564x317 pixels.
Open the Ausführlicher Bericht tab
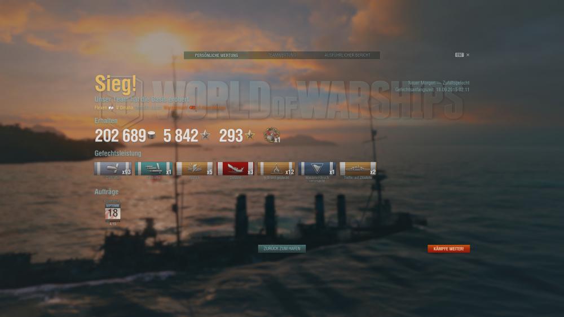click(347, 55)
